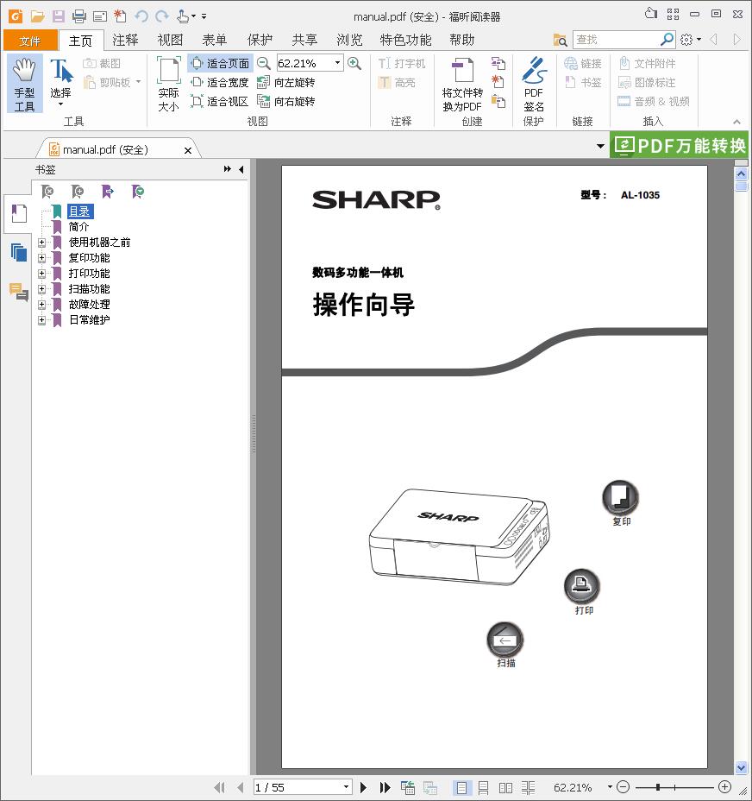The width and height of the screenshot is (752, 801).
Task: Click the zoom in magnifier in ribbon
Action: coord(354,63)
